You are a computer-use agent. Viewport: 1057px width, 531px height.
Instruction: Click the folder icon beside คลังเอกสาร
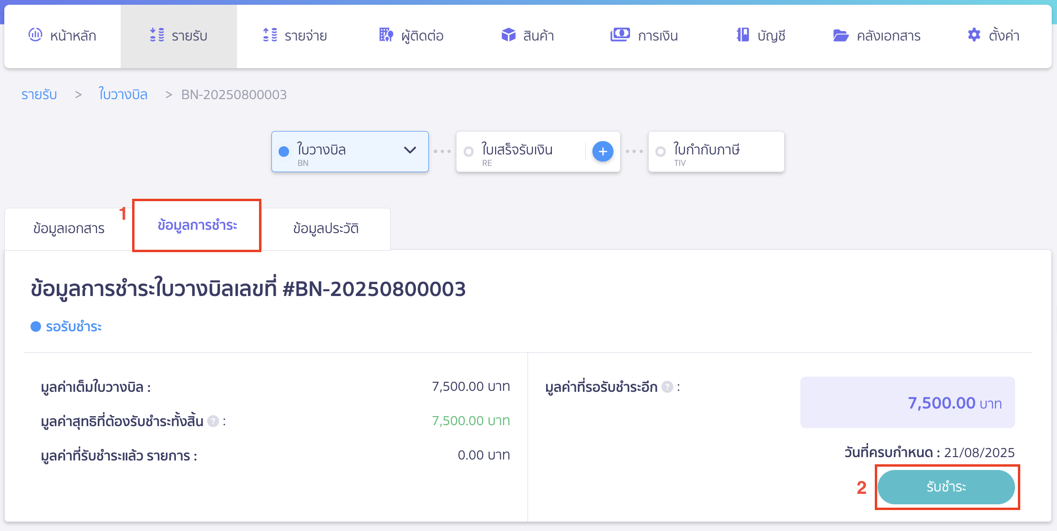[x=840, y=35]
